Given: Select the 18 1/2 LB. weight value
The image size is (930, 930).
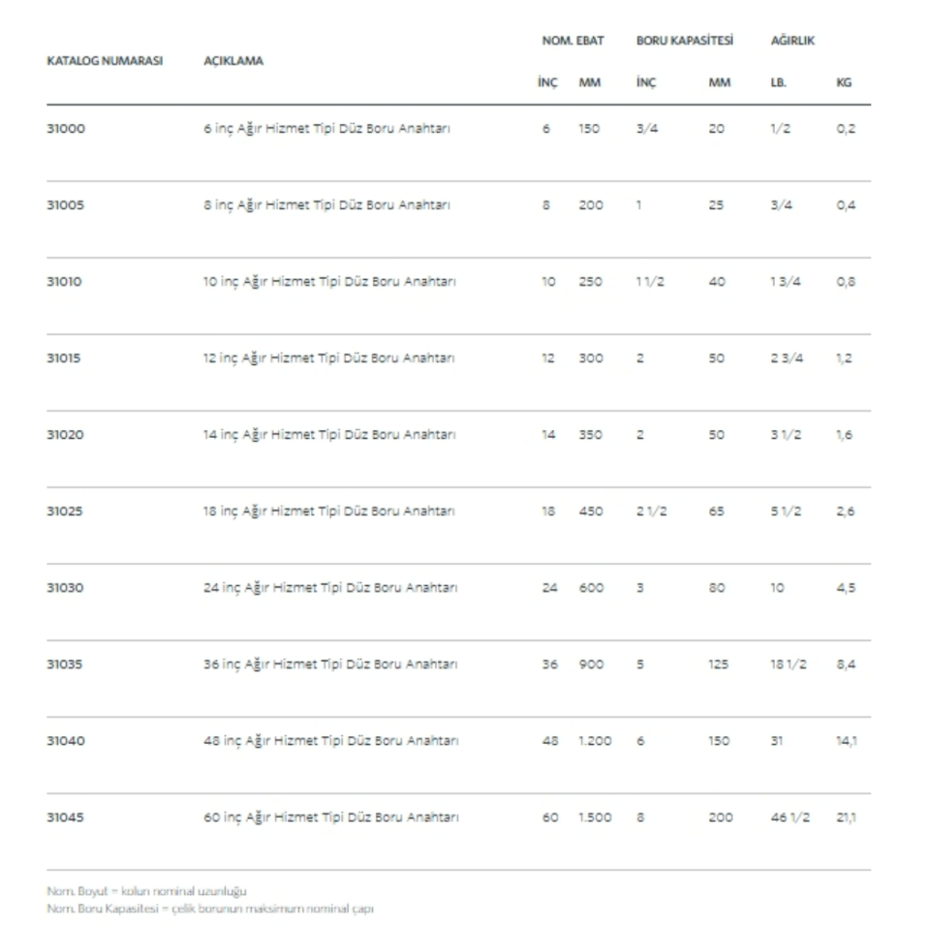Looking at the screenshot, I should click(787, 665).
